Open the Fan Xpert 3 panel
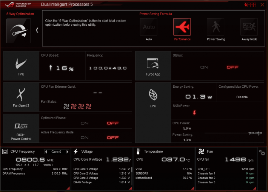The width and height of the screenshot is (268, 192). click(21, 97)
